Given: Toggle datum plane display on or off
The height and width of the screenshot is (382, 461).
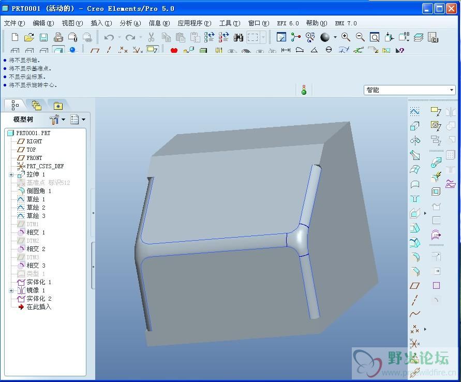Looking at the screenshot, I should click(x=95, y=50).
